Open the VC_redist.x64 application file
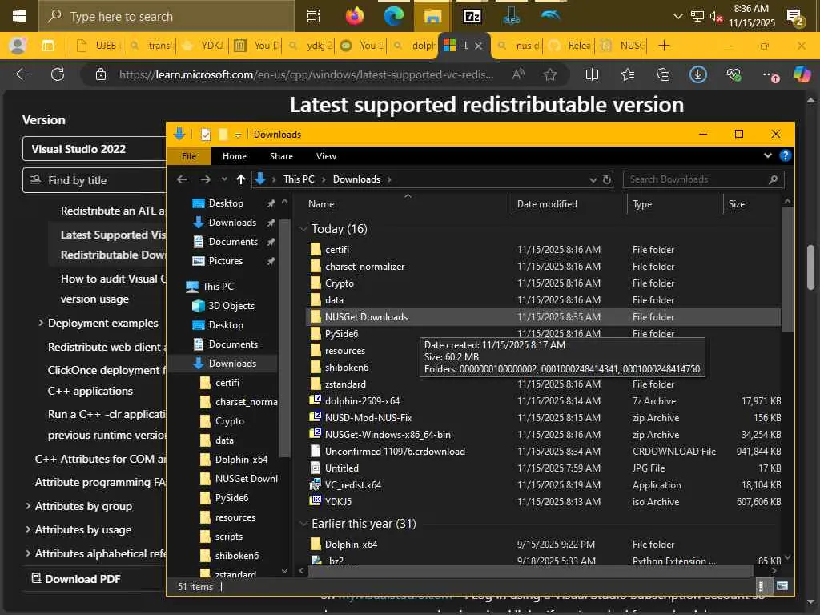 (353, 485)
